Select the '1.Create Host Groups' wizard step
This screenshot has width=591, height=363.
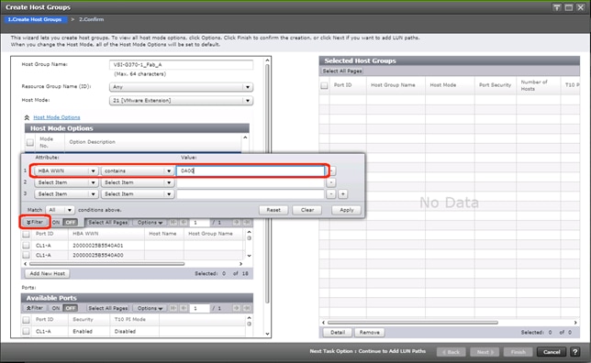click(x=35, y=19)
